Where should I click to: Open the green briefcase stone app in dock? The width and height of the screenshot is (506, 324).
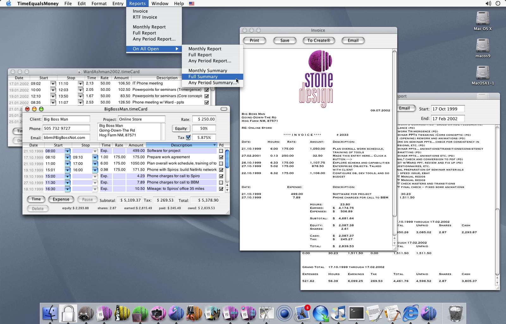click(x=140, y=313)
